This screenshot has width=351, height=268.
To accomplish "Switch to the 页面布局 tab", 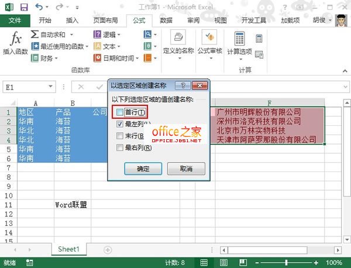I will (x=105, y=20).
